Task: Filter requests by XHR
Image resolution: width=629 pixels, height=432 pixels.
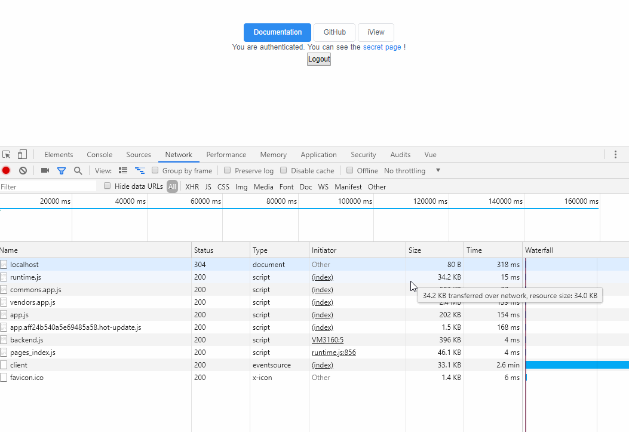Action: coord(192,187)
